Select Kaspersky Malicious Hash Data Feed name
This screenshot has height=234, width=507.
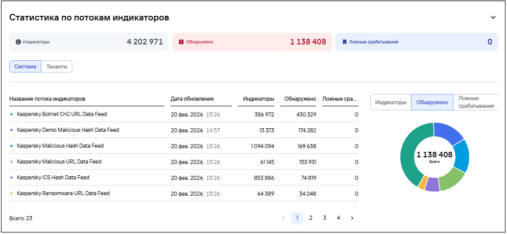[x=60, y=146]
